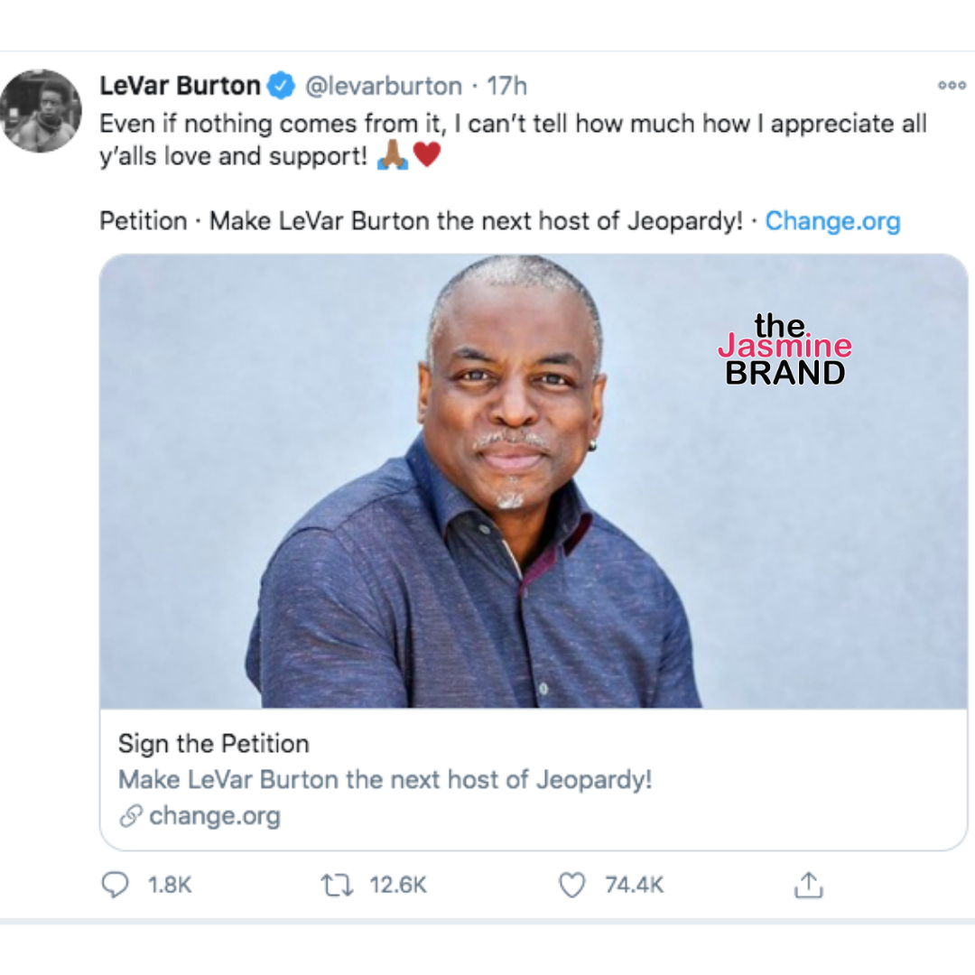The height and width of the screenshot is (975, 975).
Task: Open the change.org source label on the card
Action: click(x=215, y=815)
